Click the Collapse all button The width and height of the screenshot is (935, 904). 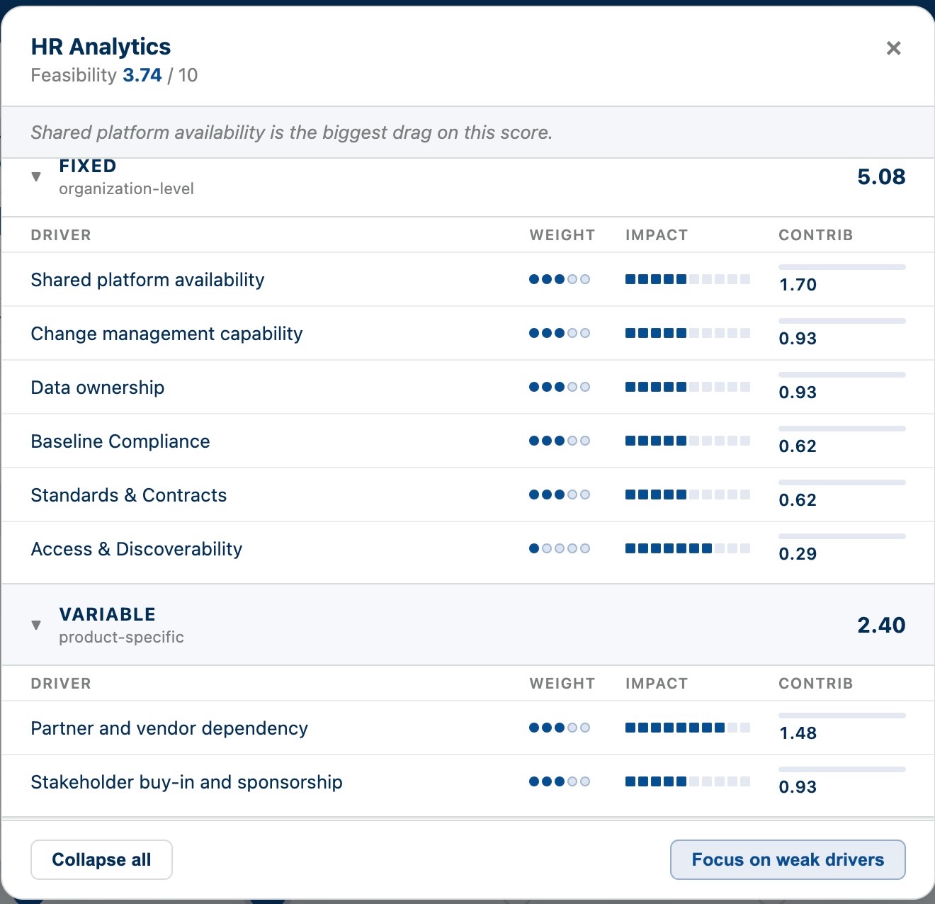point(101,859)
